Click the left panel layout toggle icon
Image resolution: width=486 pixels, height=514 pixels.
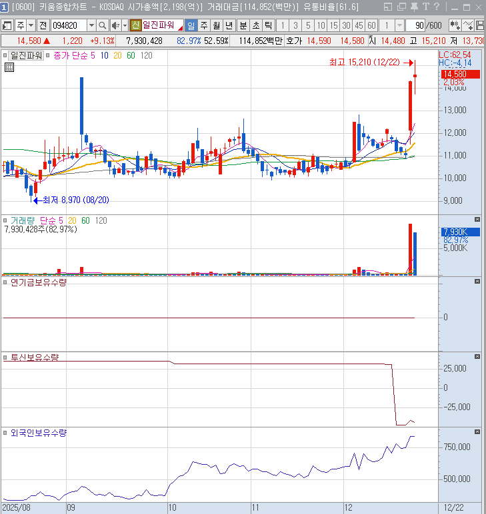[7, 25]
